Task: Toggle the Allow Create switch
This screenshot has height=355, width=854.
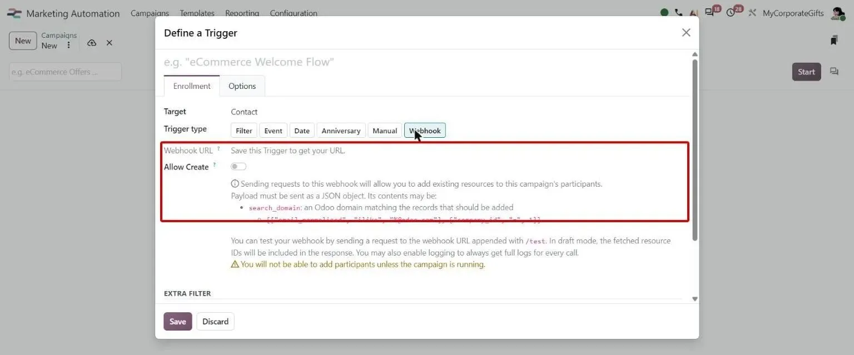Action: point(239,167)
